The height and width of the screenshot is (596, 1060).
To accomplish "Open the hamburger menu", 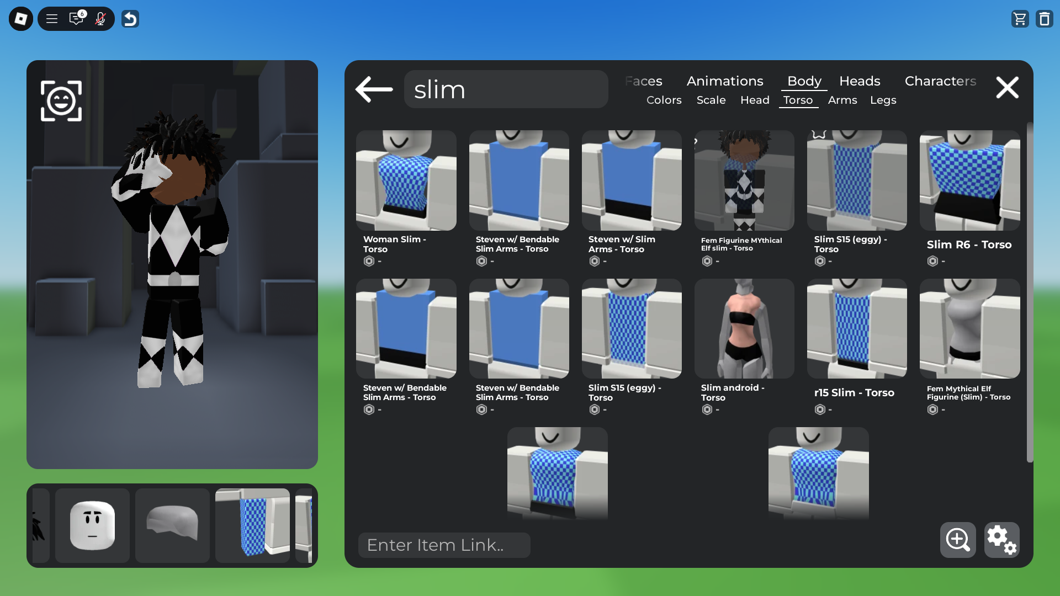I will [52, 19].
